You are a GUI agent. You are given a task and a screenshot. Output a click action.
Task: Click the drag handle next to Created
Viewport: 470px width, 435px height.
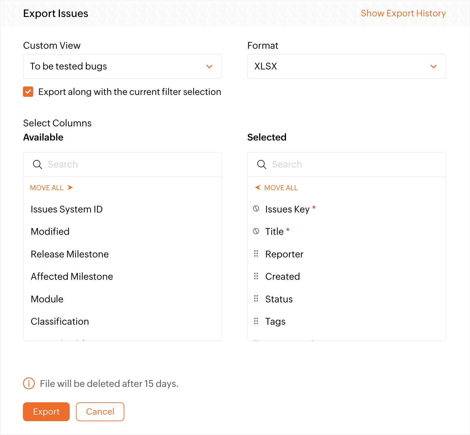[x=256, y=276]
